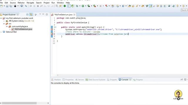Click the Project Explorer horizontal scrollbar
188x105 pixels.
pyautogui.click(x=19, y=103)
